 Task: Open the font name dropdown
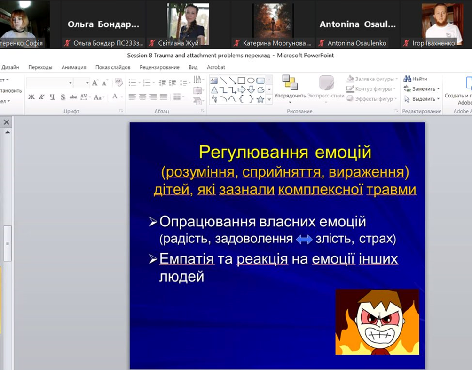(71, 83)
